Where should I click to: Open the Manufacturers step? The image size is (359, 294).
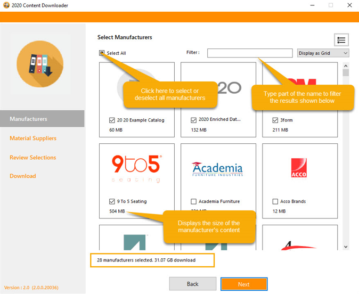click(42, 119)
